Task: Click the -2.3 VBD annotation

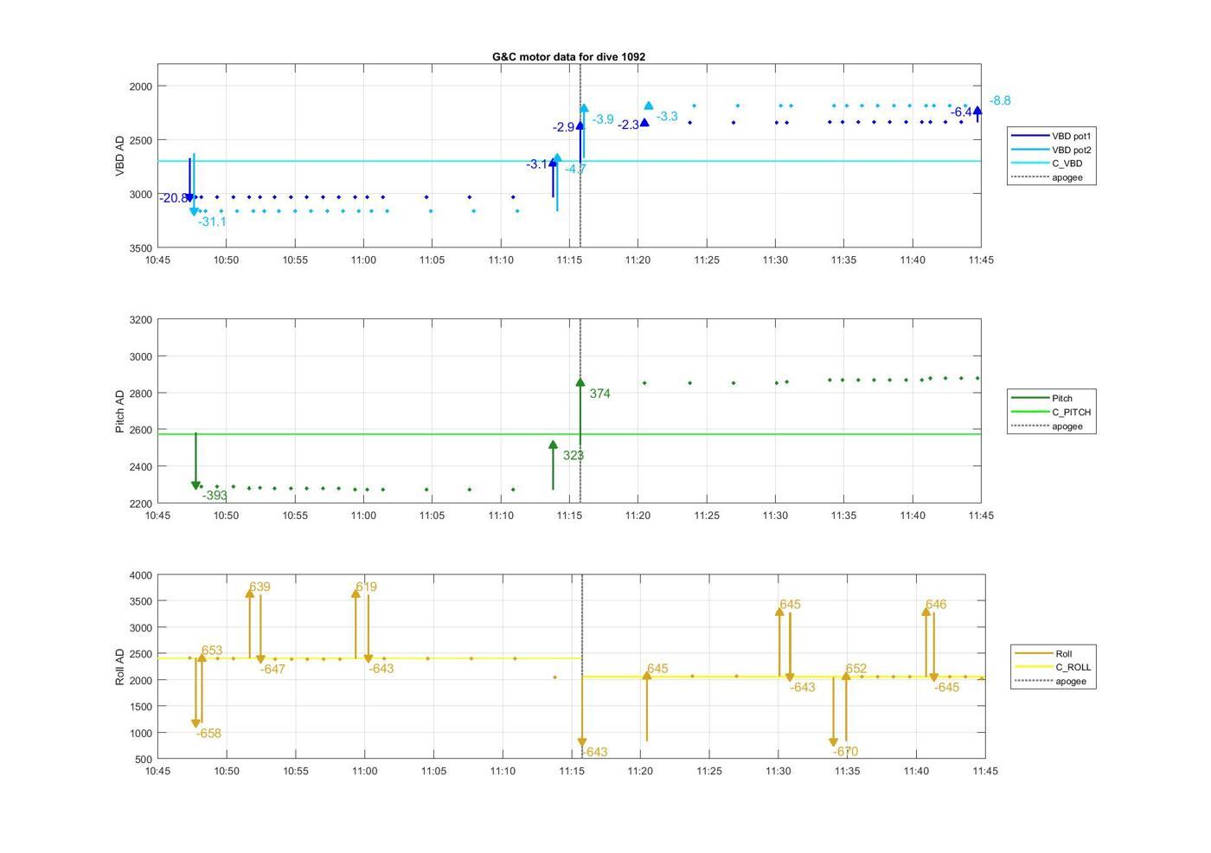Action: click(628, 125)
